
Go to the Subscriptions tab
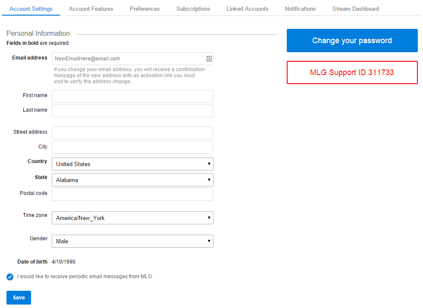pyautogui.click(x=193, y=9)
